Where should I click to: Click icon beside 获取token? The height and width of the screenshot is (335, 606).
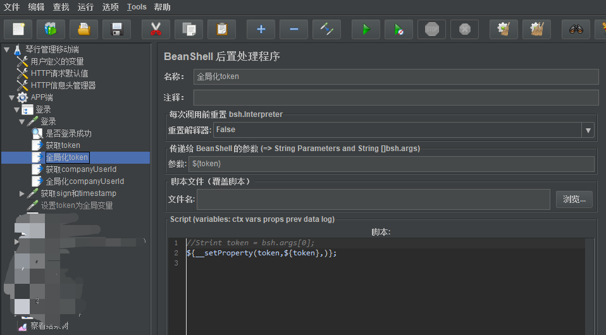37,145
